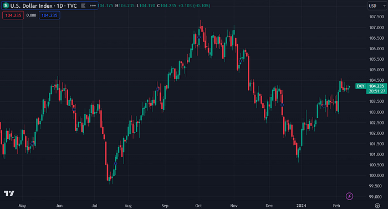Click the 107.500 price axis label
388x209 pixels.
376,17
